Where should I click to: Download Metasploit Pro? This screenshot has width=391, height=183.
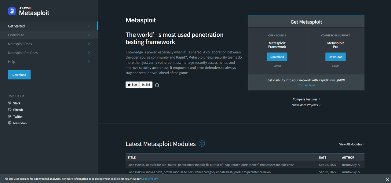(335, 57)
